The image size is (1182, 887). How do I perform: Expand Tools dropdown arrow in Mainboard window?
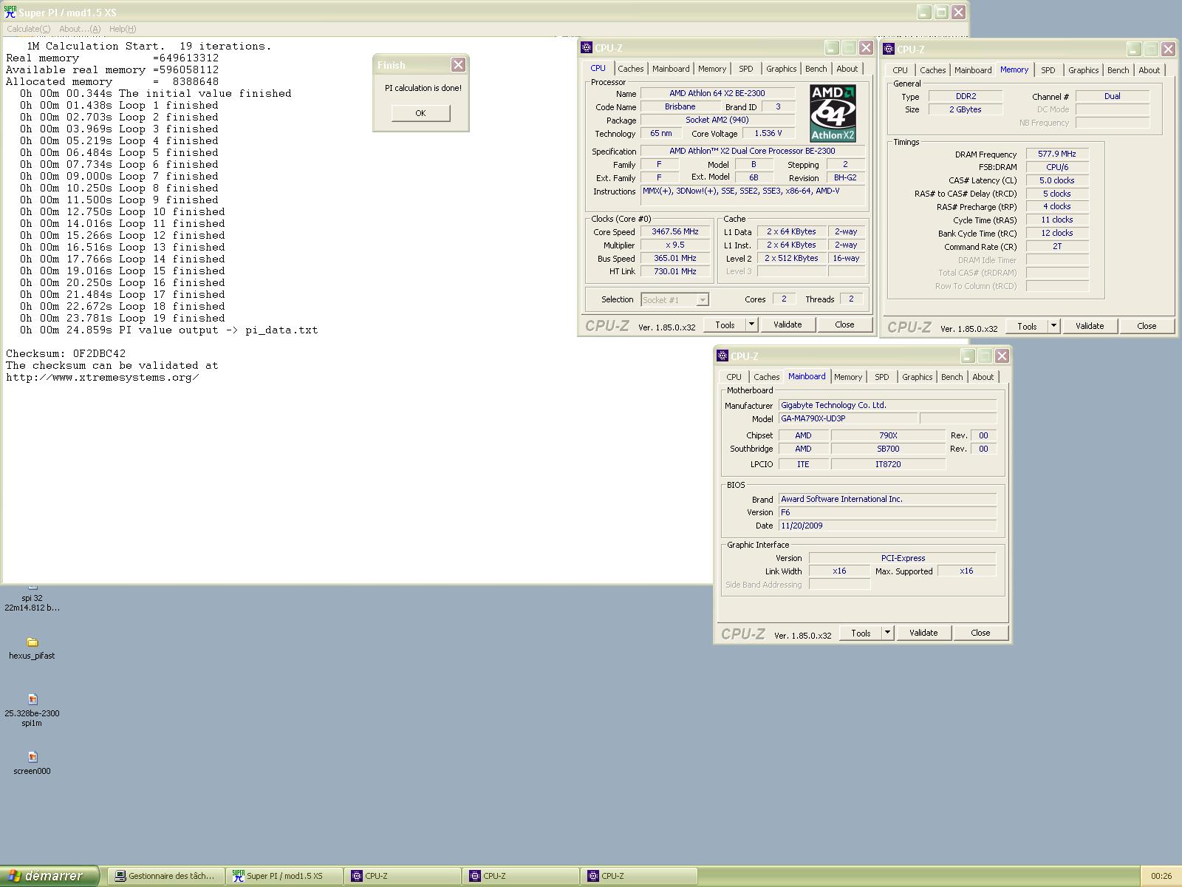(887, 633)
